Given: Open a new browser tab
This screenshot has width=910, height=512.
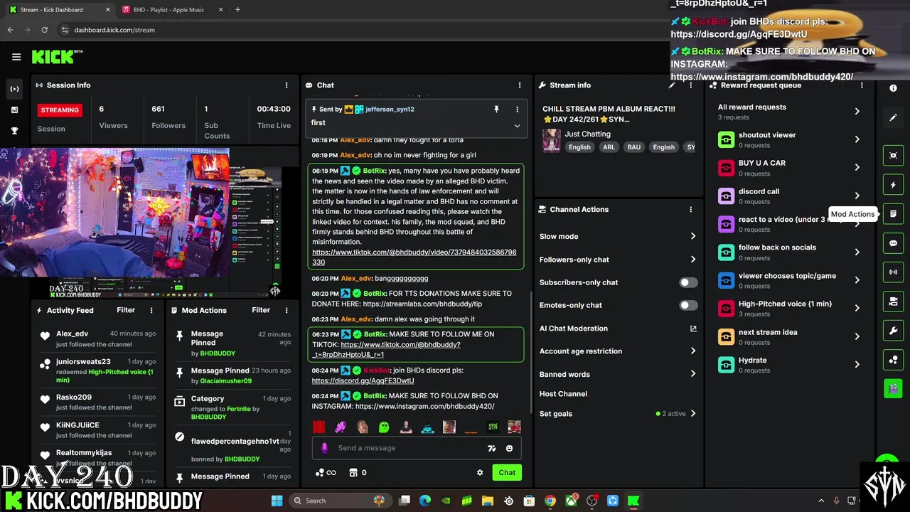Looking at the screenshot, I should click(237, 10).
